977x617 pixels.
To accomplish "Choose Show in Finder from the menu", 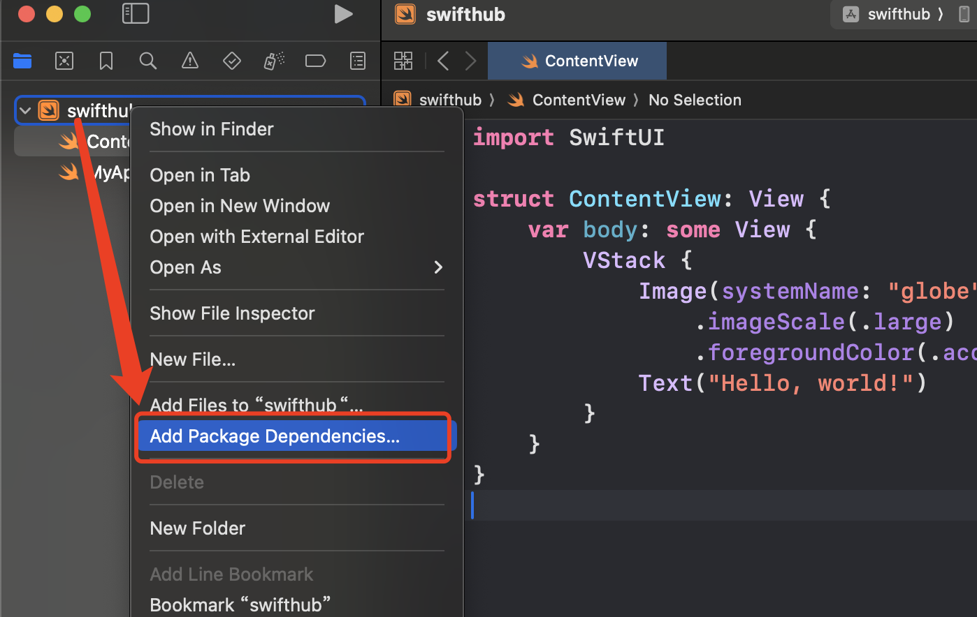I will pyautogui.click(x=211, y=128).
